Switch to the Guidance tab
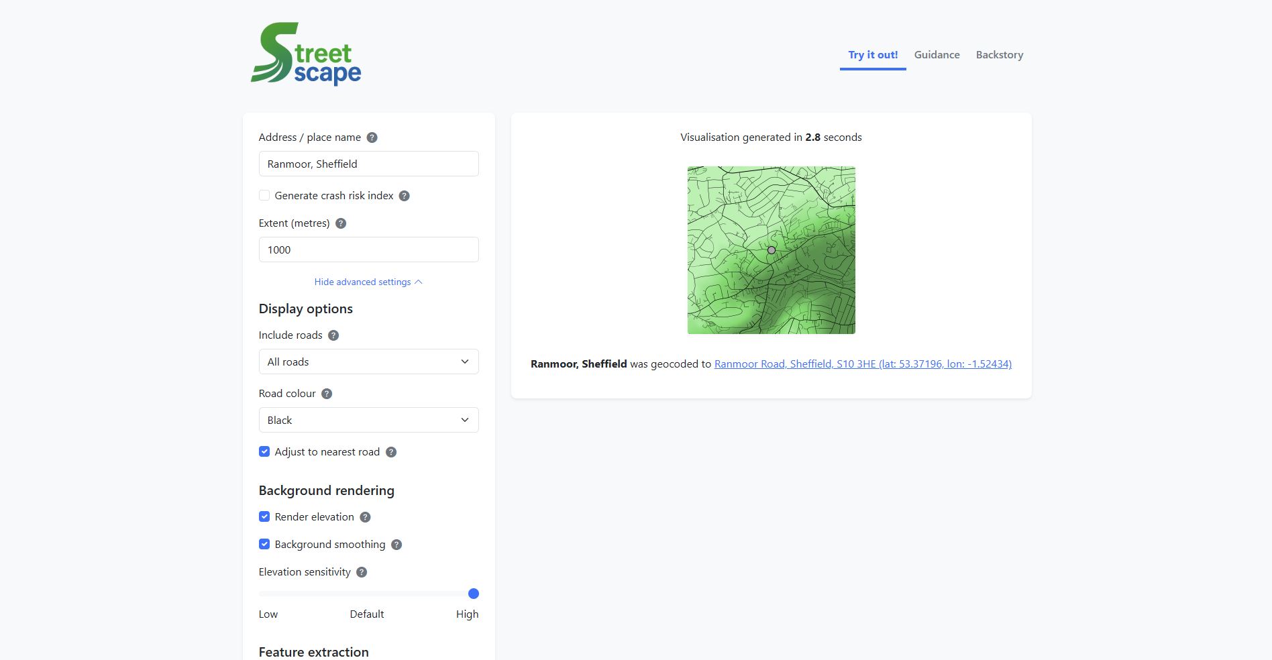The width and height of the screenshot is (1272, 660). point(937,55)
